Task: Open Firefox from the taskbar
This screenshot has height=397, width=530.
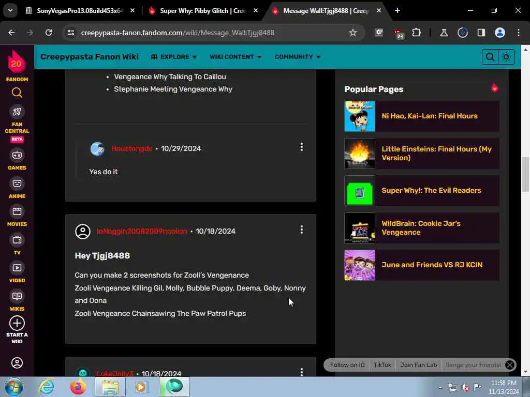Action: pyautogui.click(x=78, y=387)
